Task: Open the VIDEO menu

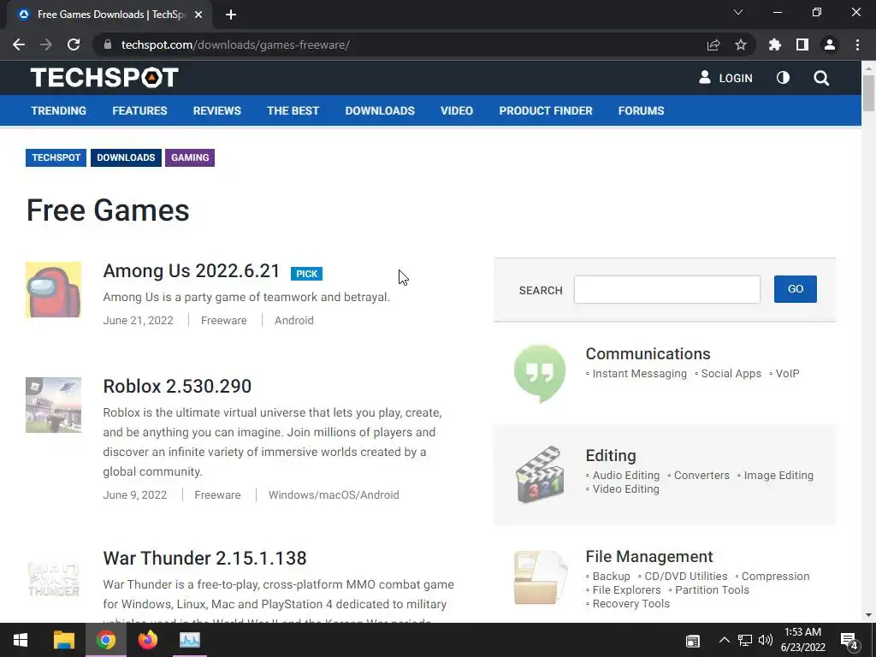Action: pyautogui.click(x=457, y=110)
